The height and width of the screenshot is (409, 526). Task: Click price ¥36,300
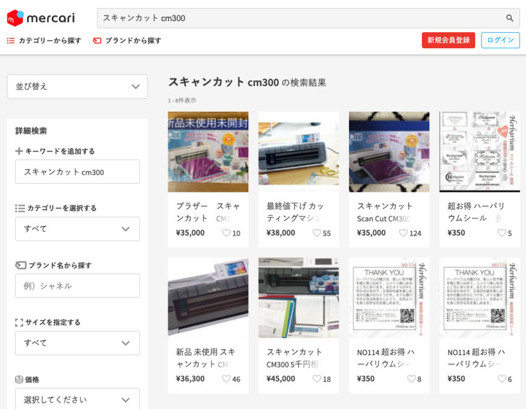point(190,379)
